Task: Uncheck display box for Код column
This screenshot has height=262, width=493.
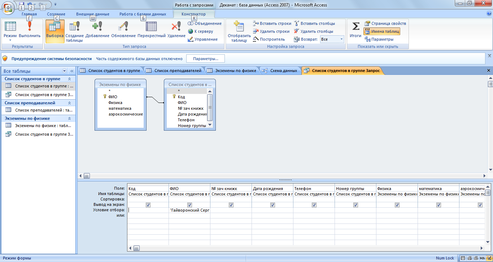Action: [x=148, y=205]
